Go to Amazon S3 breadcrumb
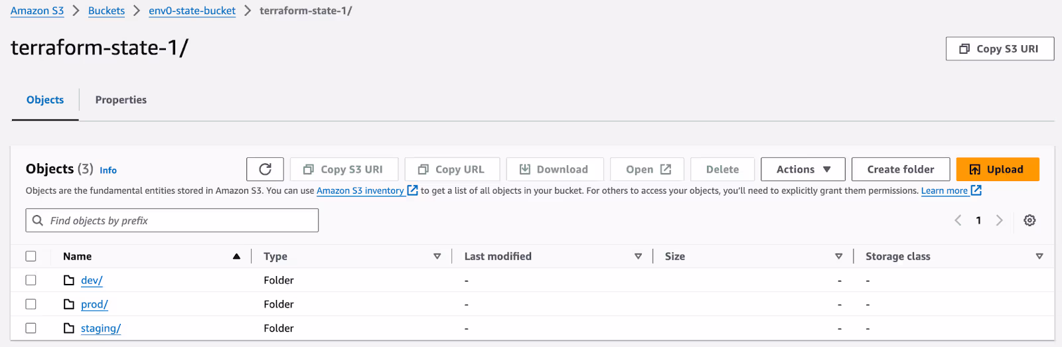This screenshot has width=1062, height=347. click(37, 11)
